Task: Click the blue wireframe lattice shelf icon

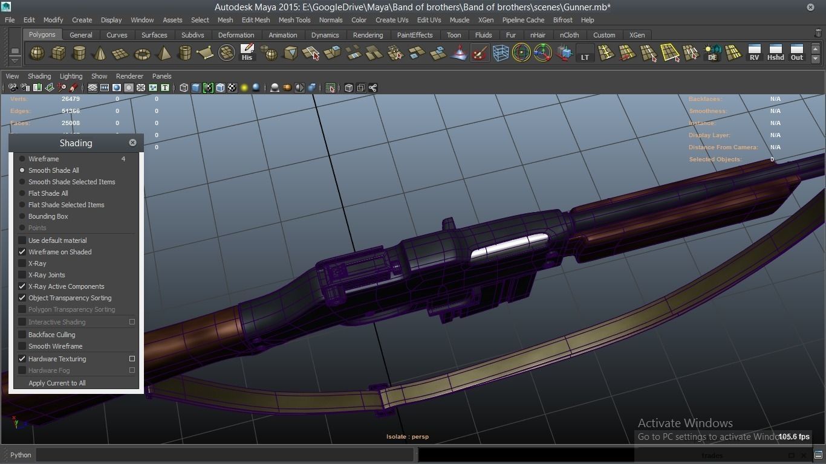Action: pos(501,53)
